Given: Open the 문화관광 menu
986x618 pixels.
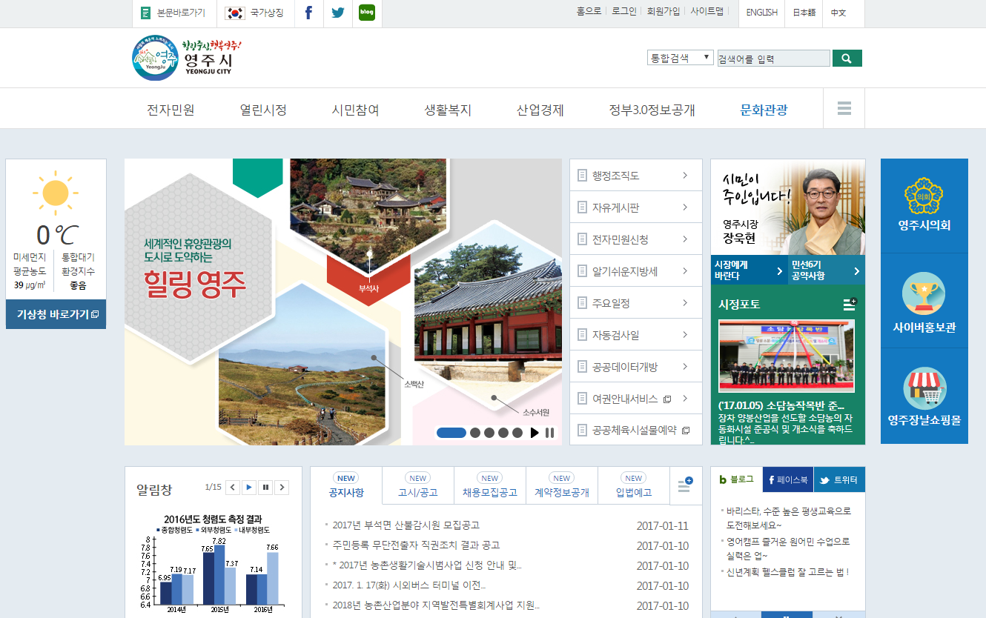Looking at the screenshot, I should (x=763, y=108).
